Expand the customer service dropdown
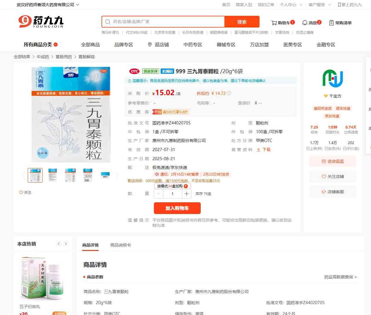This screenshot has height=315, width=371. click(x=330, y=5)
